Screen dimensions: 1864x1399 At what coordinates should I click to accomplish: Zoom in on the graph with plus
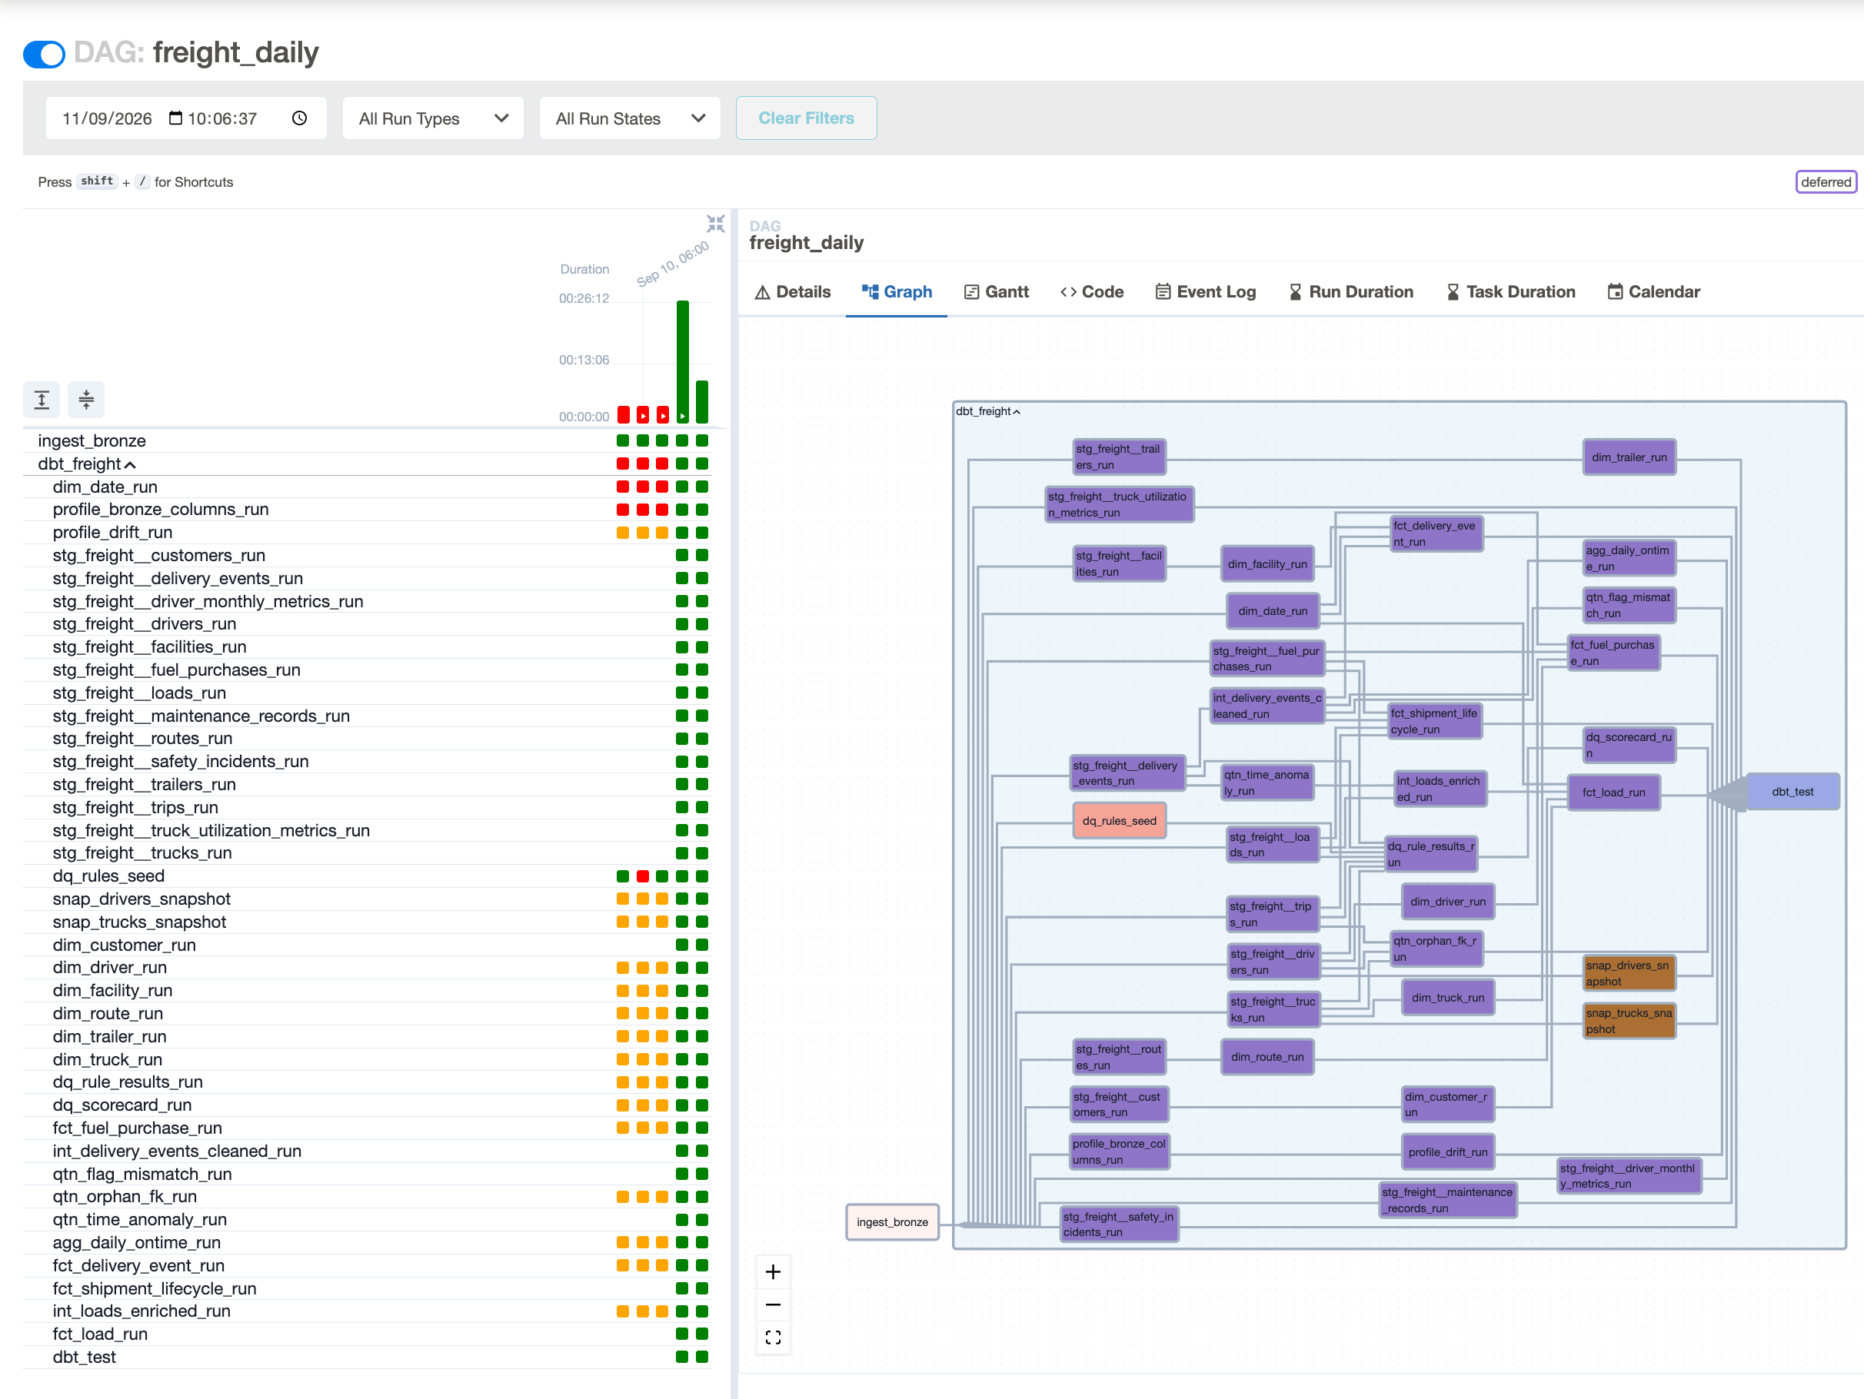coord(773,1272)
